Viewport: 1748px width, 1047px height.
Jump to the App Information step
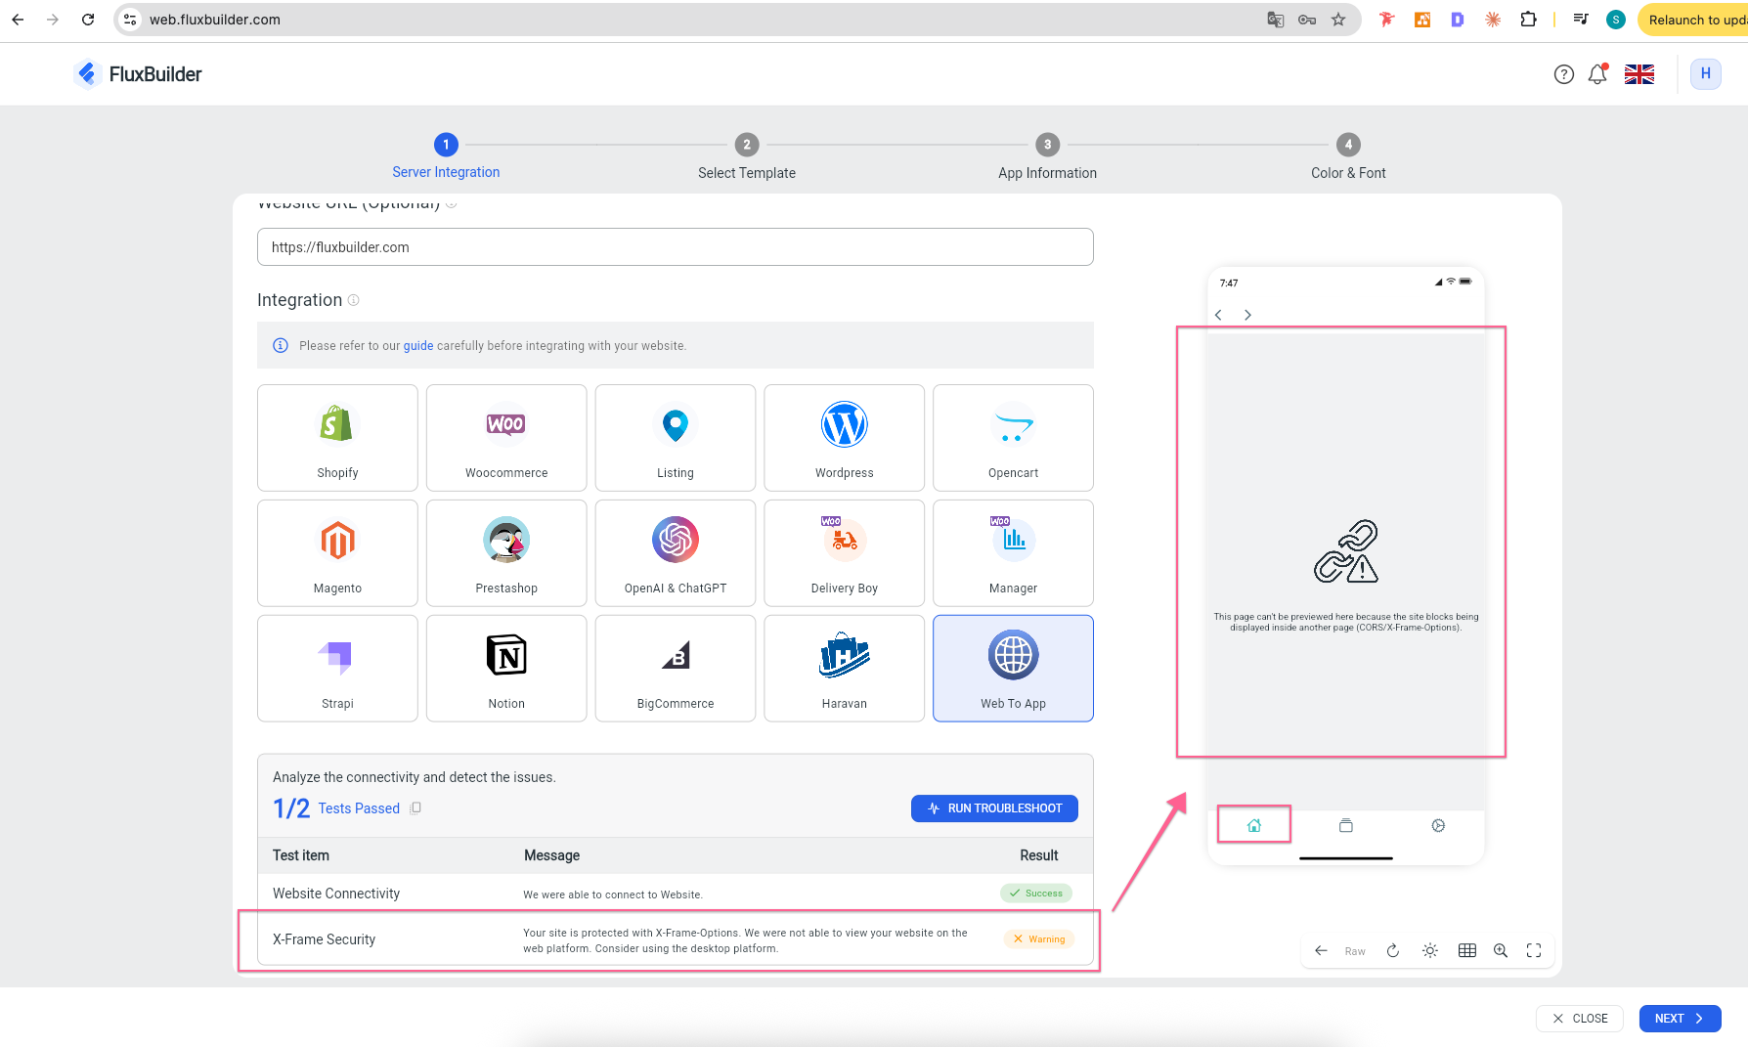1047,156
